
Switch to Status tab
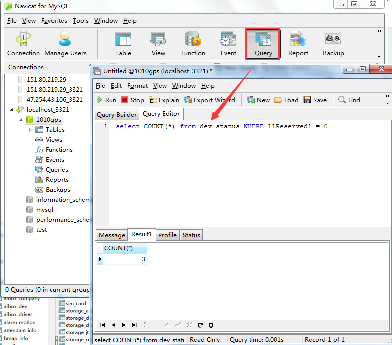191,235
